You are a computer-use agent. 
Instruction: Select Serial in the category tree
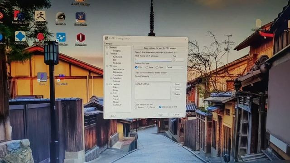click(116, 96)
